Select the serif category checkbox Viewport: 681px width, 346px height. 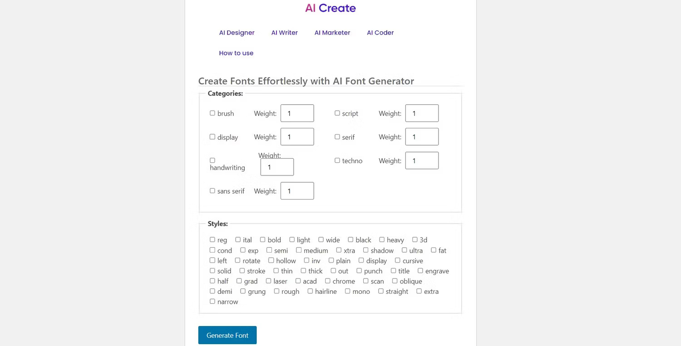[x=337, y=136]
